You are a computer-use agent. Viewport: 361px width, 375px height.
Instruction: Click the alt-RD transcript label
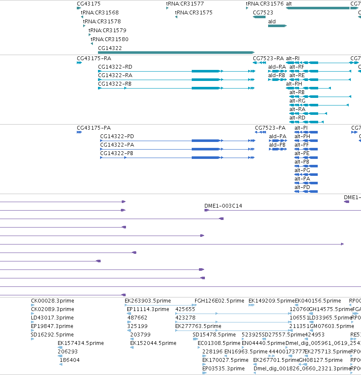click(297, 118)
